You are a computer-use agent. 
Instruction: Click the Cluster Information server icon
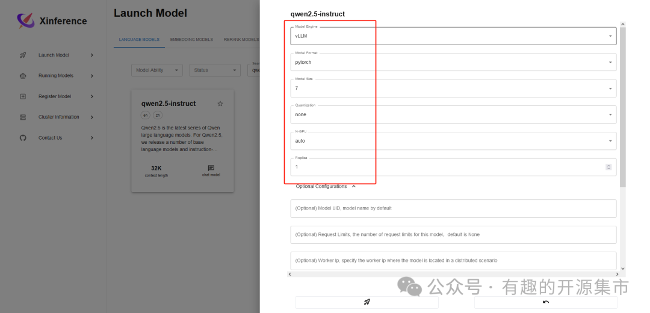pyautogui.click(x=23, y=117)
